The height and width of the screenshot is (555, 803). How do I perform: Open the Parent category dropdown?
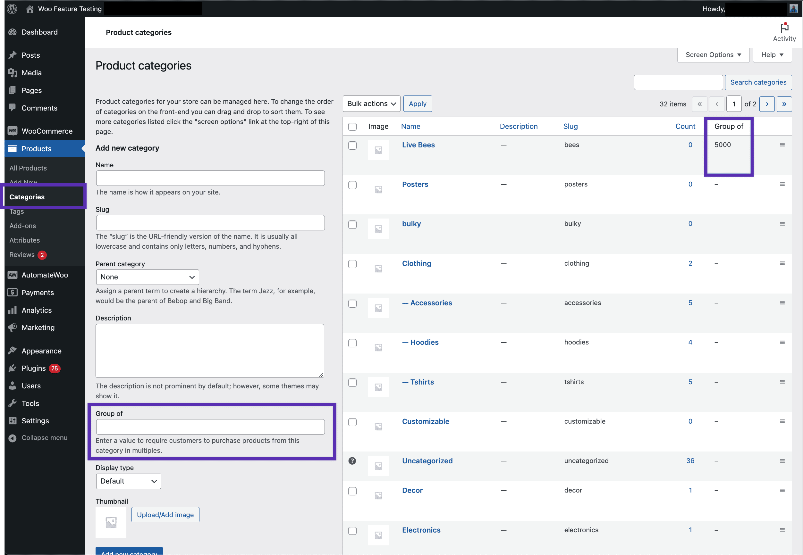[147, 277]
